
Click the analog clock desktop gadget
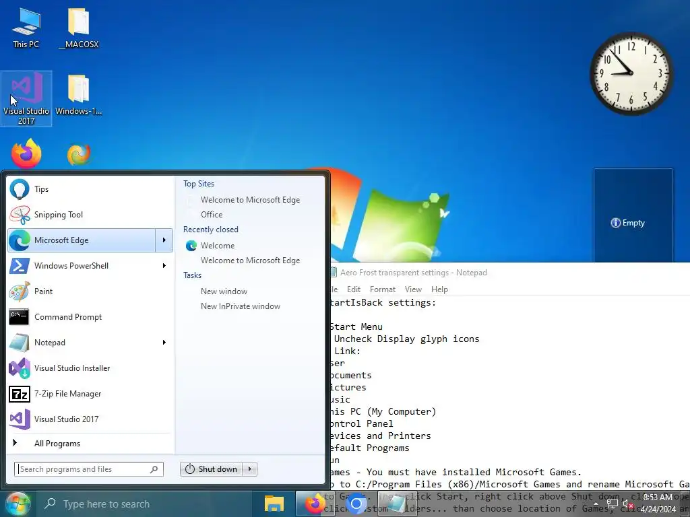631,73
